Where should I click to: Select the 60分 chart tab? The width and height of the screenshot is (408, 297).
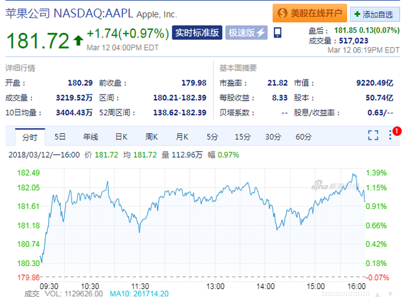click(303, 137)
